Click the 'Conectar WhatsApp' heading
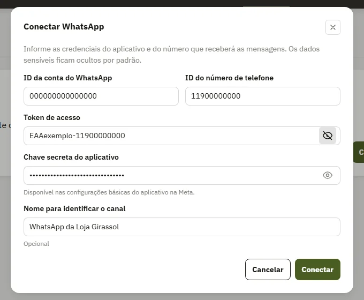The height and width of the screenshot is (300, 364). coord(64,27)
